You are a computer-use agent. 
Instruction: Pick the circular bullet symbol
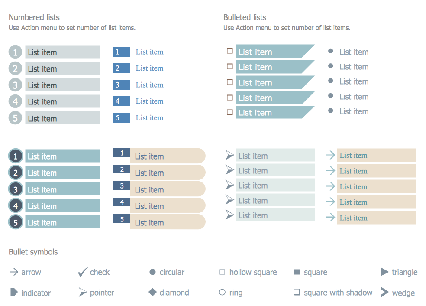tap(152, 272)
